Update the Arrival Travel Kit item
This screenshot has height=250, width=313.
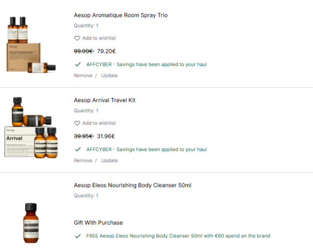[109, 161]
